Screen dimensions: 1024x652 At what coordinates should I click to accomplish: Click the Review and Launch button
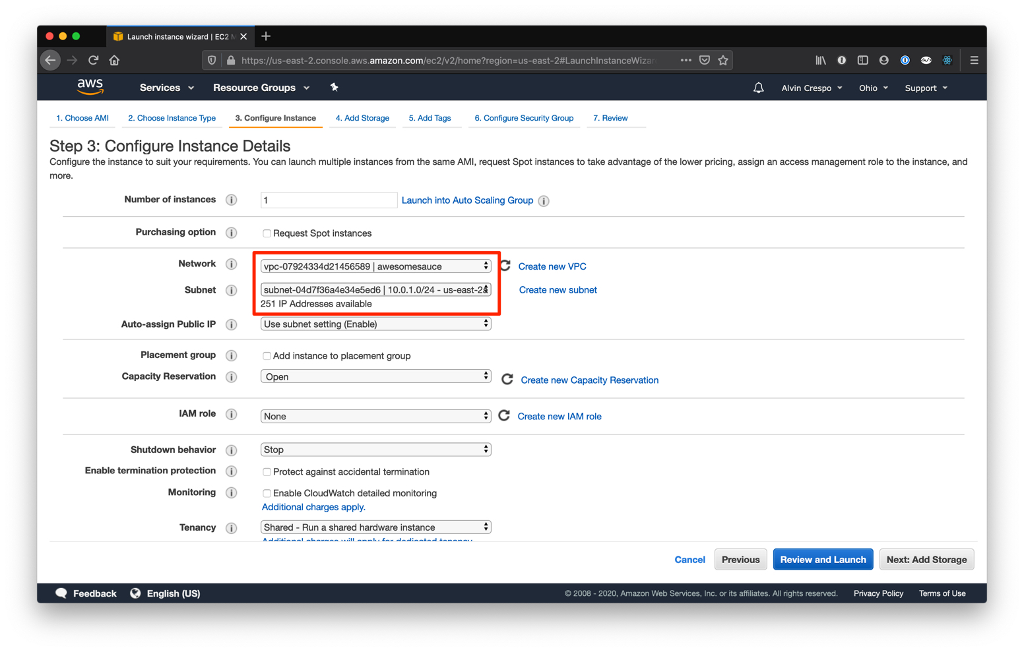(823, 559)
